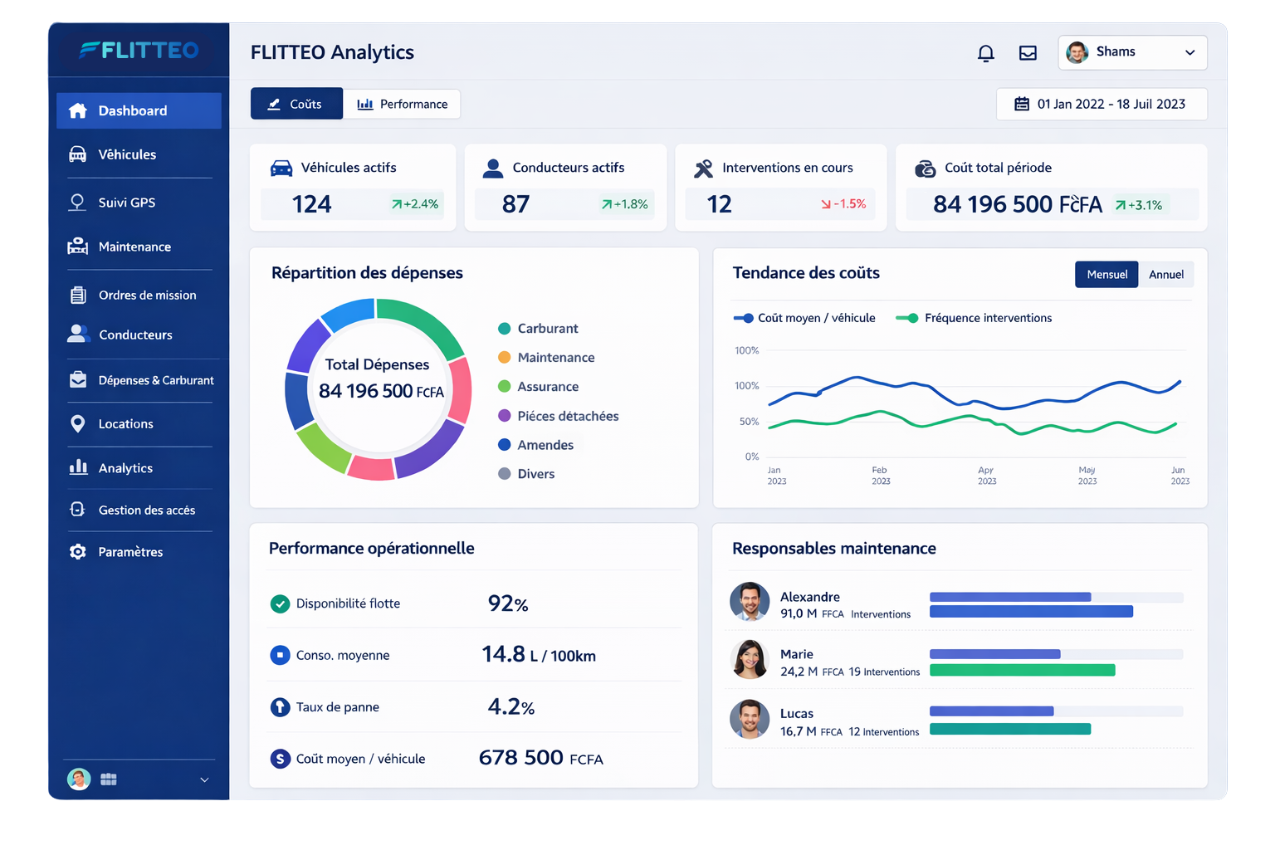Image resolution: width=1275 pixels, height=850 pixels.
Task: Open the Locations page
Action: [139, 423]
